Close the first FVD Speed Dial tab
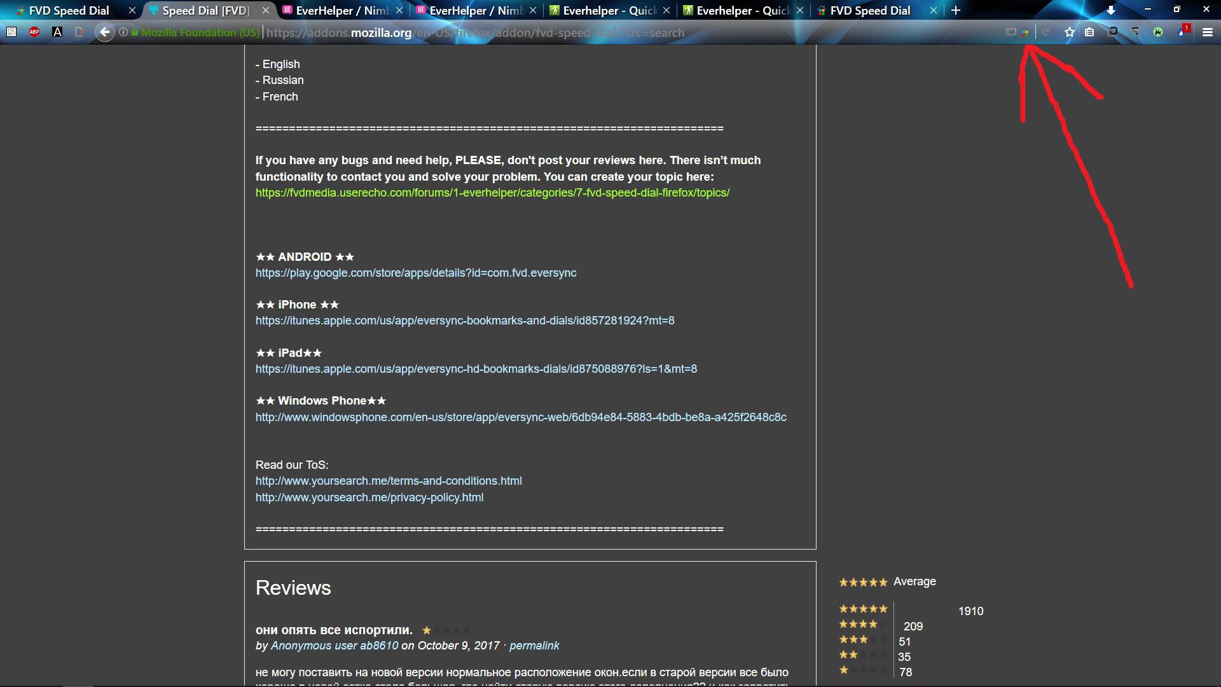The height and width of the screenshot is (687, 1221). tap(132, 10)
